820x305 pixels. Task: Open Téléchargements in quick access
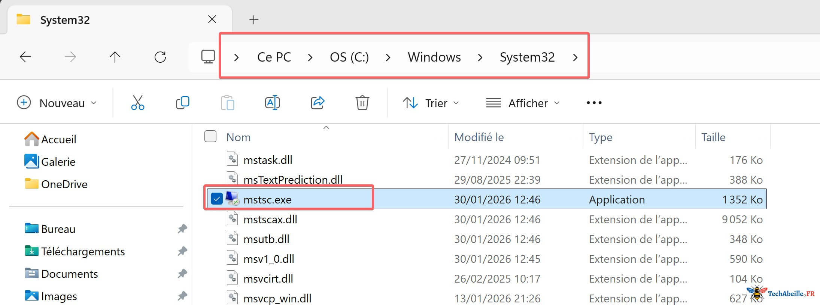[x=75, y=251]
